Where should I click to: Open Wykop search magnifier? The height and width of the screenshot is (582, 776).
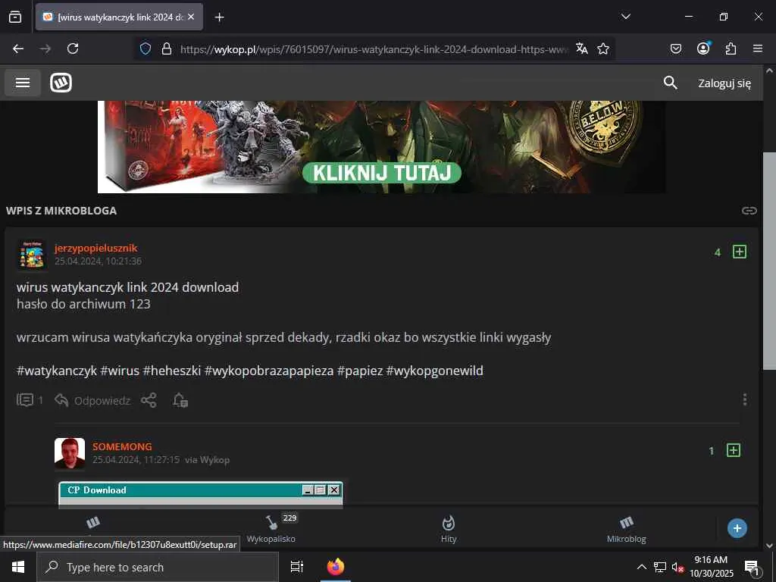(x=670, y=83)
